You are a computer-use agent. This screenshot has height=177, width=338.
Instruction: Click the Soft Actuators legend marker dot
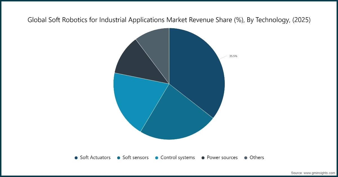pyautogui.click(x=75, y=158)
